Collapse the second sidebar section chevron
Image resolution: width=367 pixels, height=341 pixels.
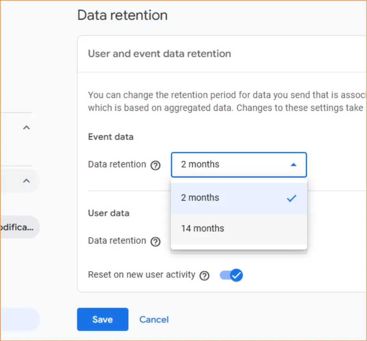click(27, 181)
